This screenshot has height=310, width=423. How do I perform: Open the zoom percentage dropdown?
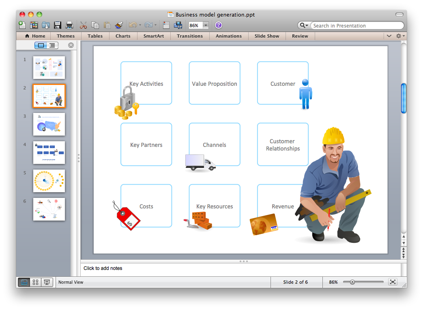pos(206,25)
